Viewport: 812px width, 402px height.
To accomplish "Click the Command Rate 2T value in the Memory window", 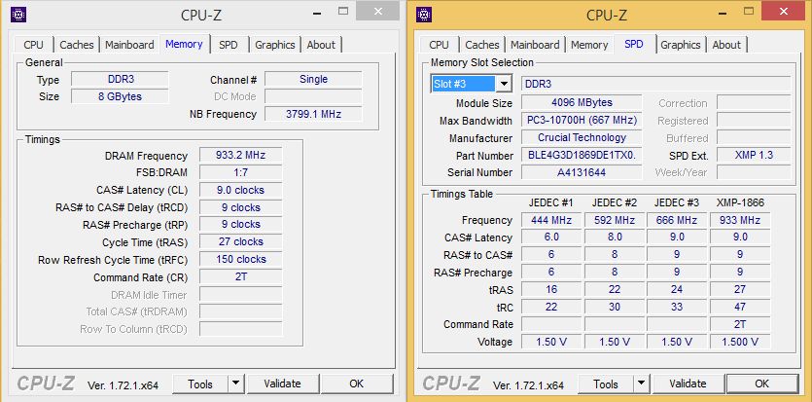I will click(x=240, y=277).
